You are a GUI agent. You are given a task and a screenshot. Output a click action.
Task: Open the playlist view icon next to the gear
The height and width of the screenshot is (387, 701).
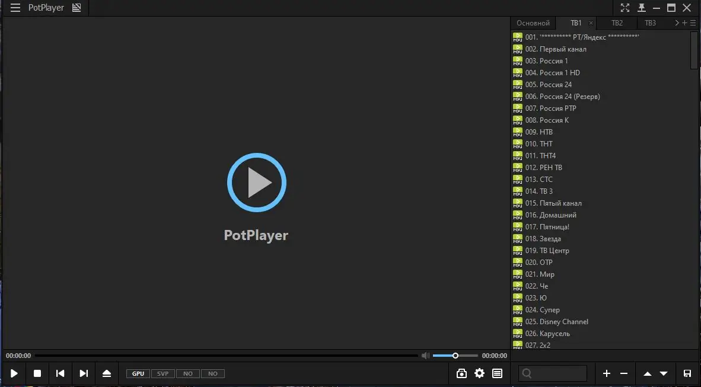pos(497,373)
